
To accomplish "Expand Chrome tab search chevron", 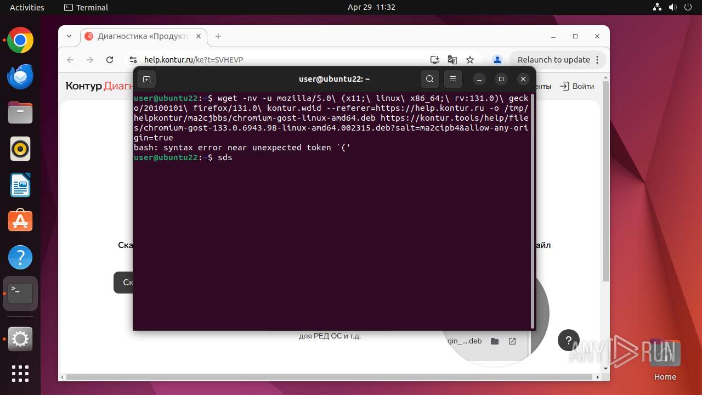I will pos(69,36).
